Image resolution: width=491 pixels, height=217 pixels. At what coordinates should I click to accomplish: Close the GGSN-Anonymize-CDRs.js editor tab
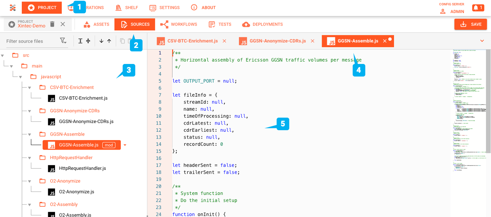click(313, 41)
